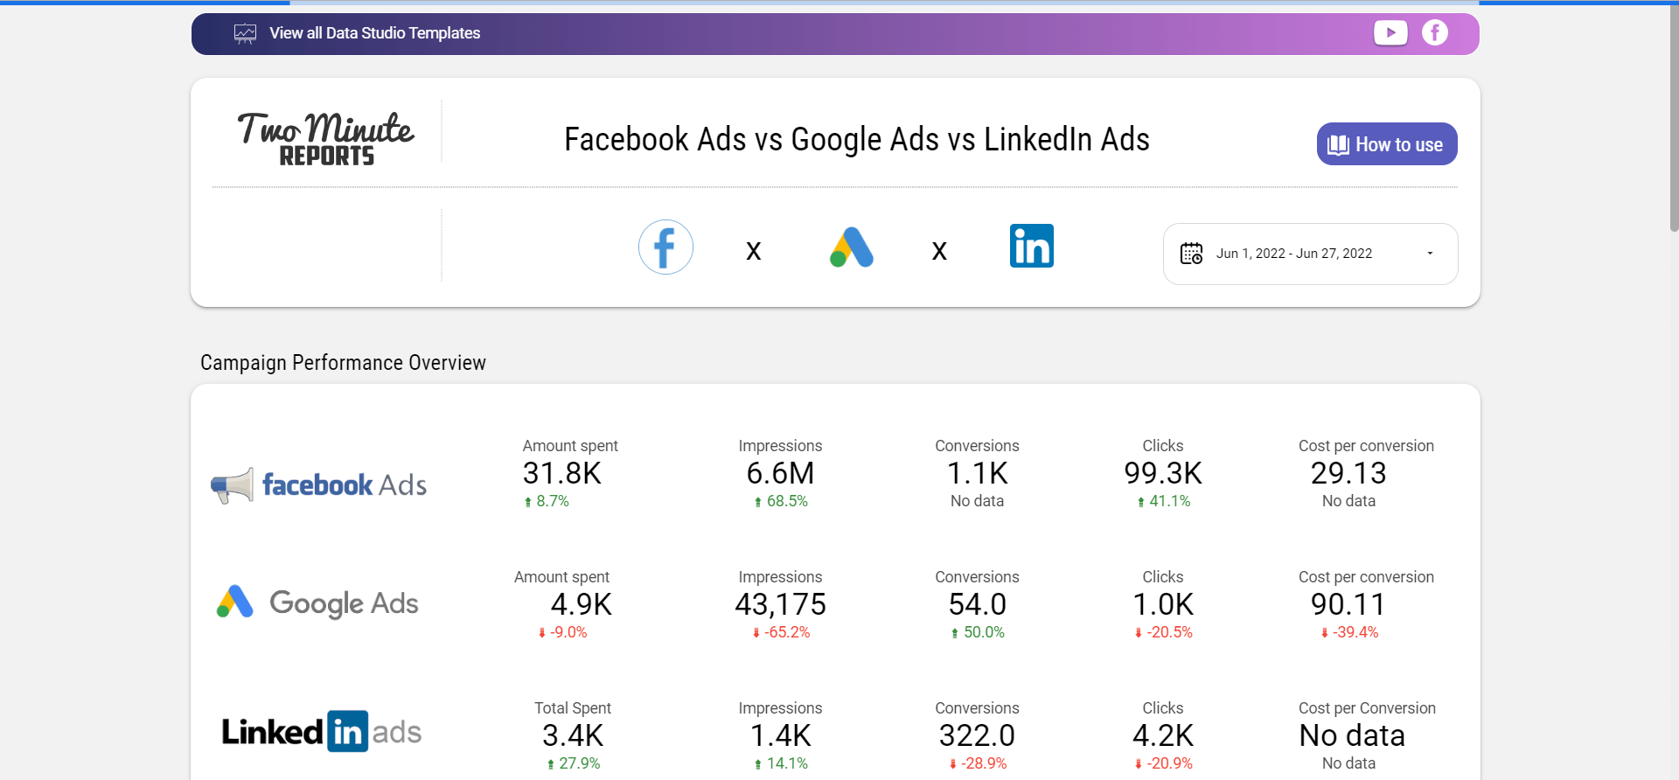Click the chart icon beside View all templates
This screenshot has height=780, width=1679.
pyautogui.click(x=245, y=33)
